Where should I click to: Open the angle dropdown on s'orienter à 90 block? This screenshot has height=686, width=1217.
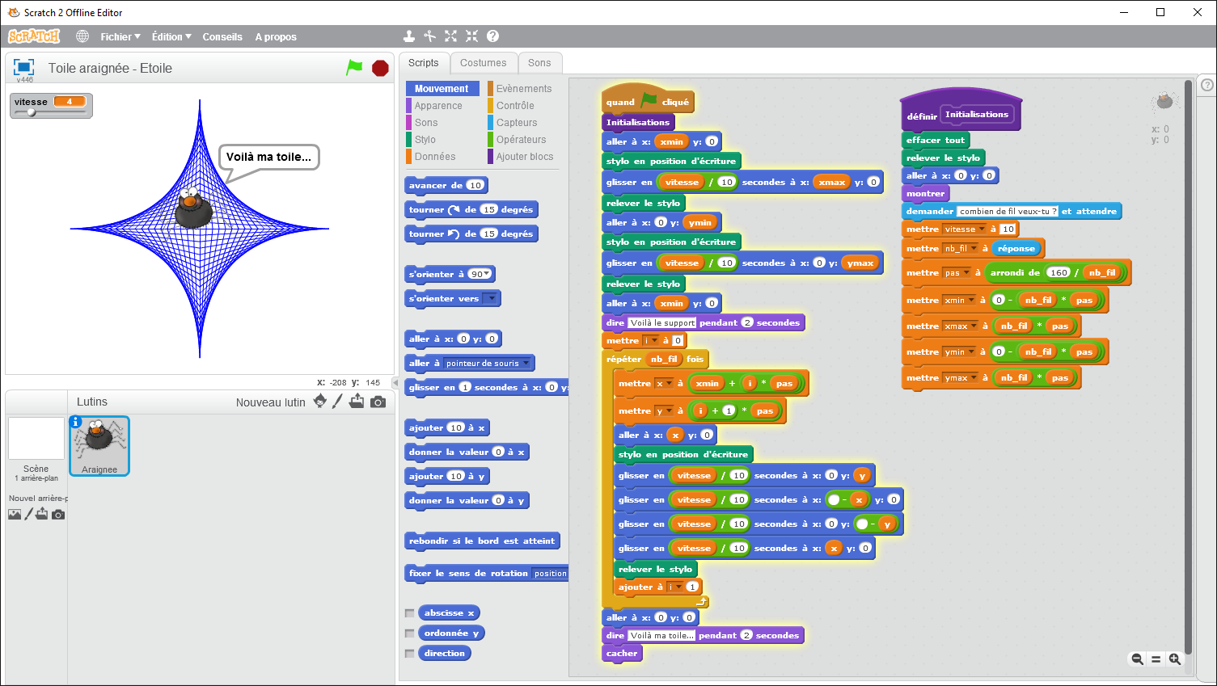(487, 275)
